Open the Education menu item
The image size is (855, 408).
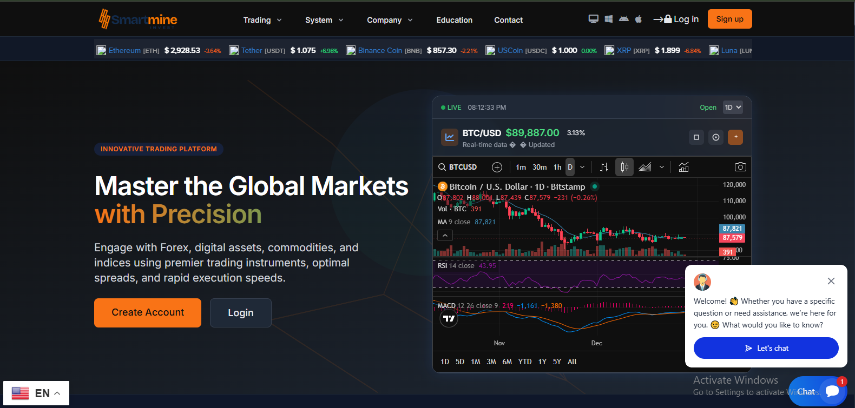click(454, 20)
